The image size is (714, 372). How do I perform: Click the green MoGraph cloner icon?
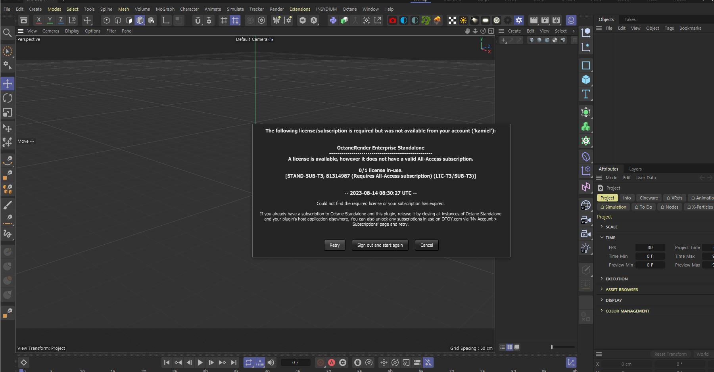586,127
